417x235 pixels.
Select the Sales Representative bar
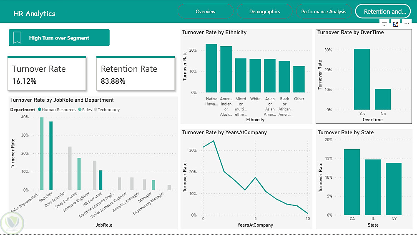(x=42, y=154)
